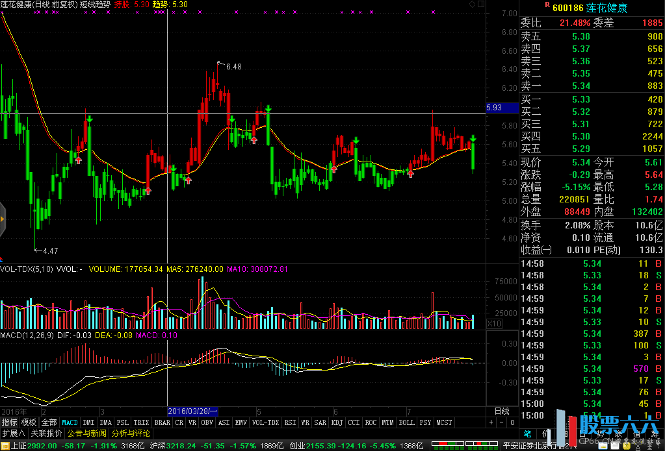Click the diamond icon above the price axis

[x=472, y=4]
